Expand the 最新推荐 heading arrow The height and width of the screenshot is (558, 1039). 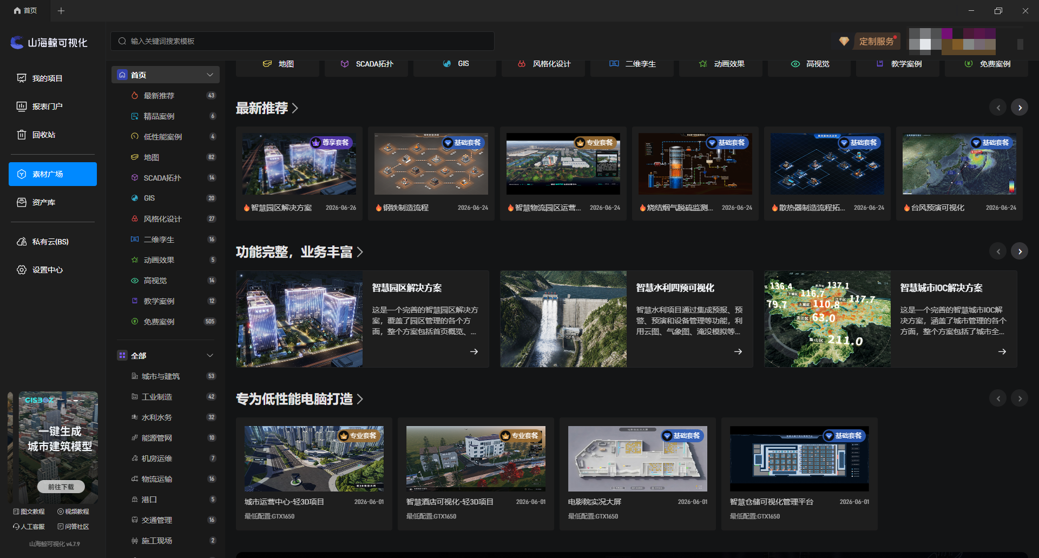(x=295, y=108)
